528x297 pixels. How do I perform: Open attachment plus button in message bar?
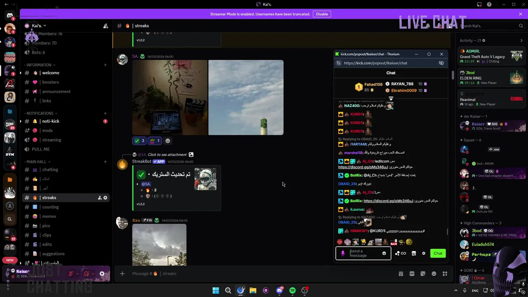(122, 273)
